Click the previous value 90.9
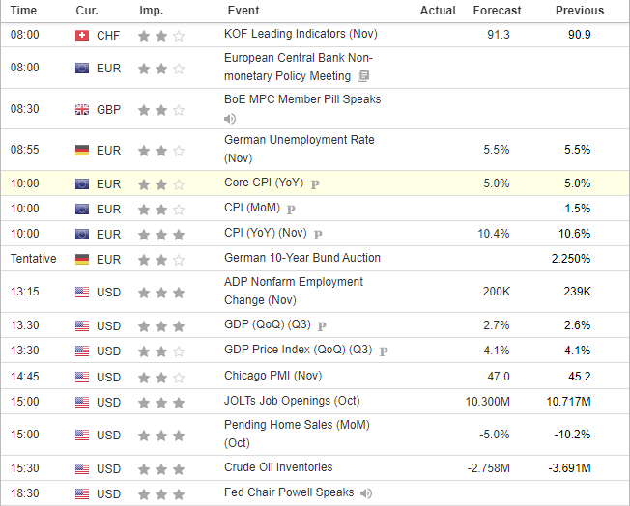 click(x=579, y=35)
